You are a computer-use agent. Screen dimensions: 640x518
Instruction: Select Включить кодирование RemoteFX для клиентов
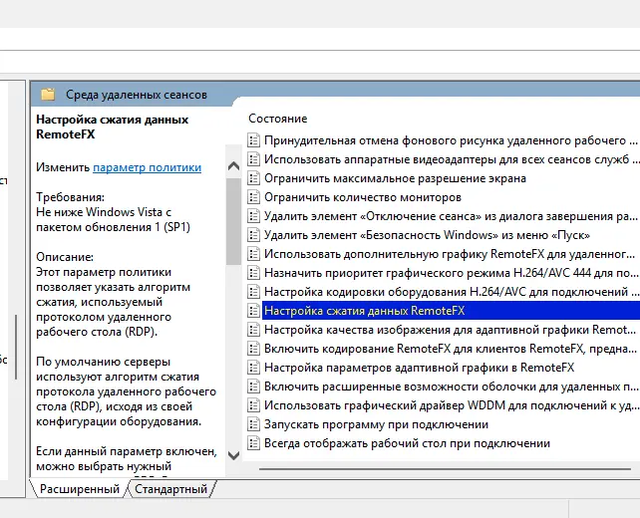point(450,349)
